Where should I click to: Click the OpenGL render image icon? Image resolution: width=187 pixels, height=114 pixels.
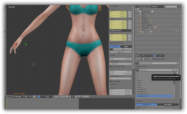click(x=79, y=96)
